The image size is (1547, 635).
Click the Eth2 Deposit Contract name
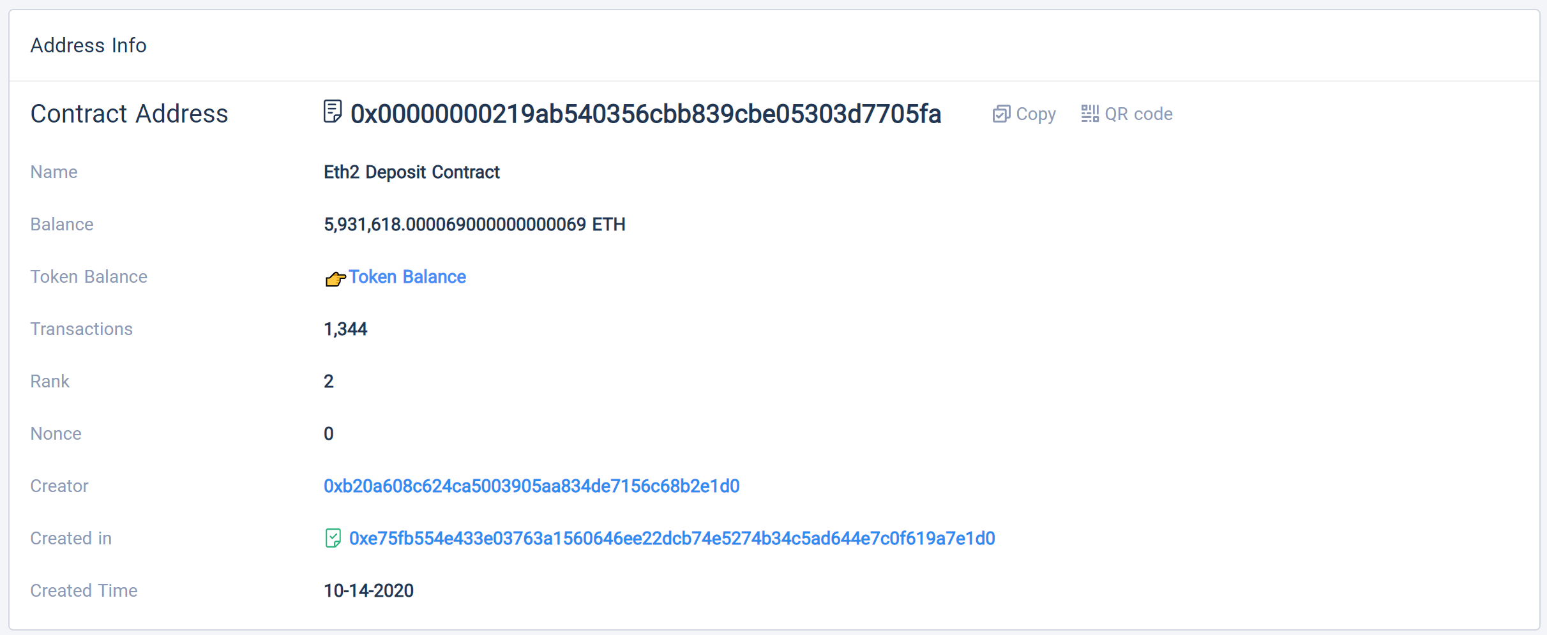point(412,172)
